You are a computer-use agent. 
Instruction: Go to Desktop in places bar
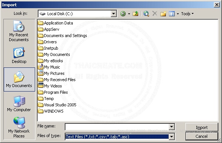pos(19,55)
